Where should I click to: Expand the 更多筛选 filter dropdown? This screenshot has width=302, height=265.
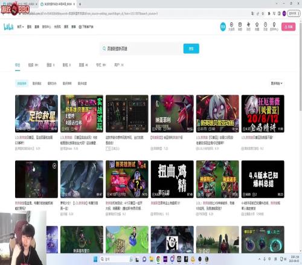coord(277,83)
